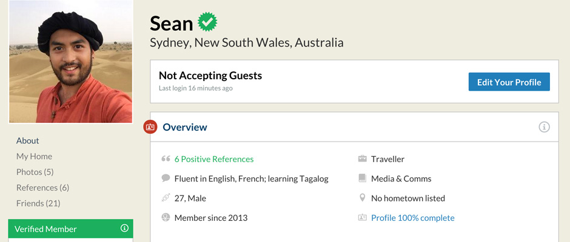Go to My Home in the sidebar
Viewport: 570px width, 242px height.
tap(34, 156)
